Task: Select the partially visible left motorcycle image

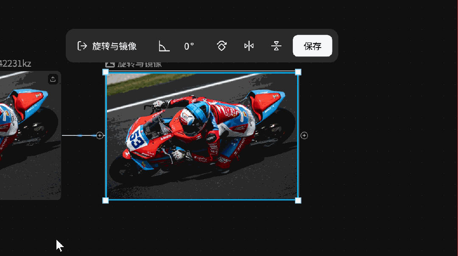Action: 31,135
